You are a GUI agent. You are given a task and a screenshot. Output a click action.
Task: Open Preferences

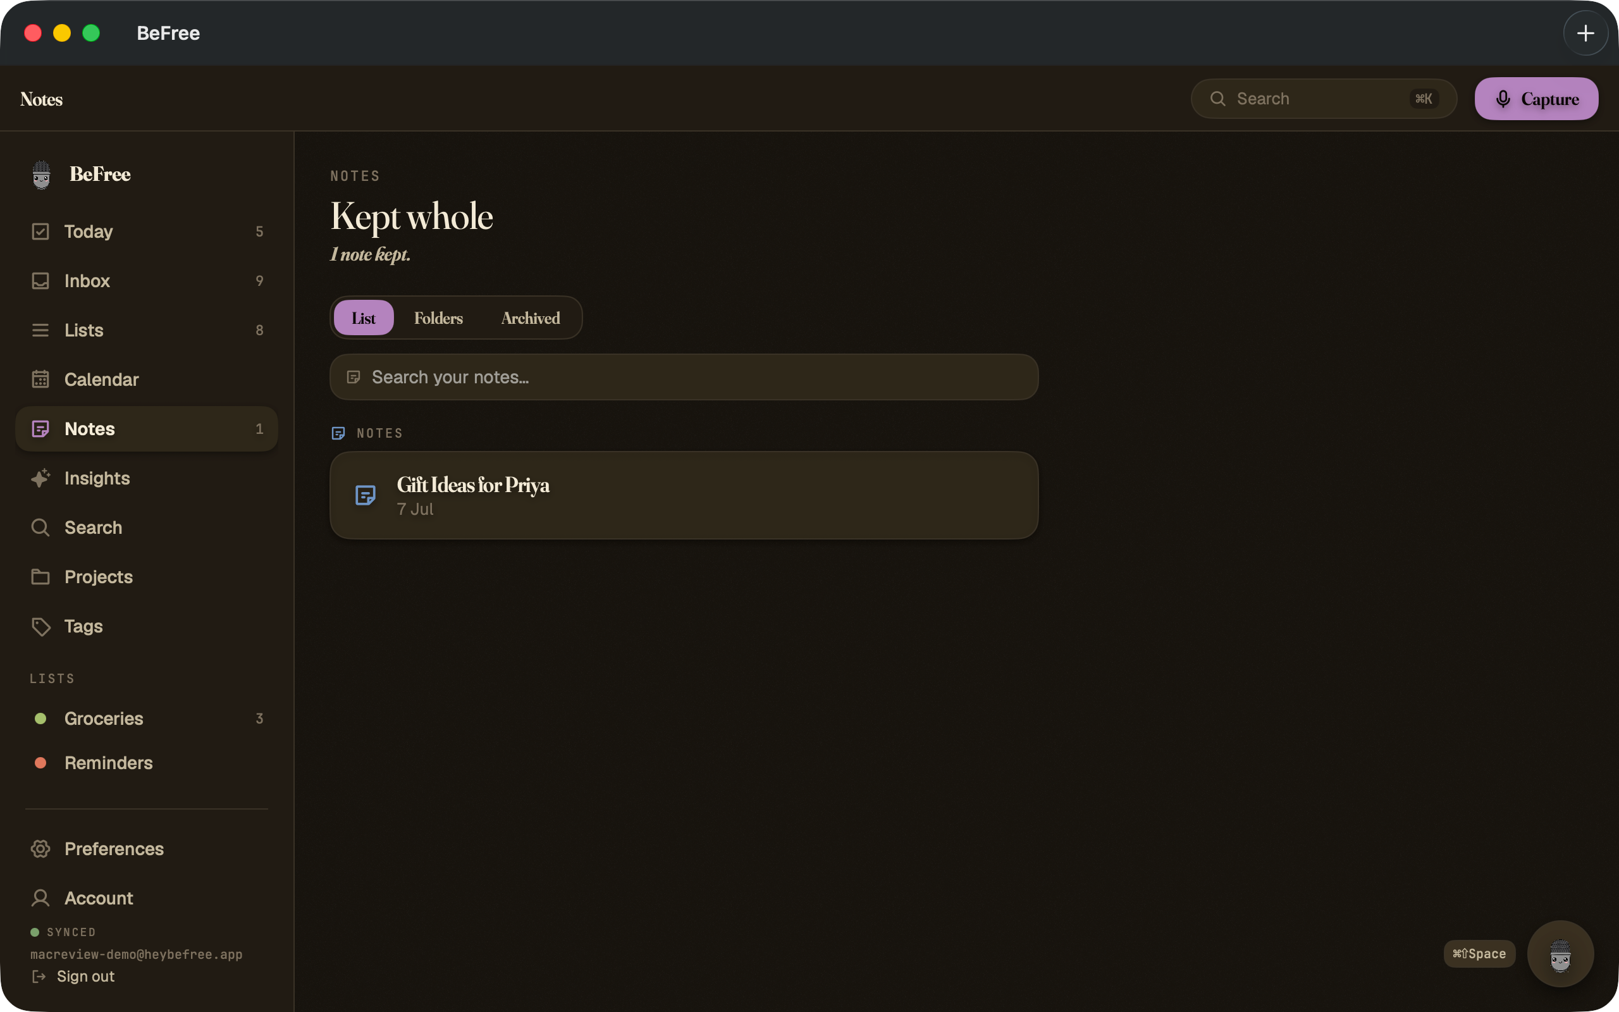click(147, 849)
